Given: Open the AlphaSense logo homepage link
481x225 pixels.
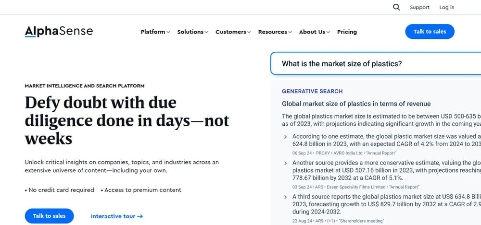Looking at the screenshot, I should [59, 32].
